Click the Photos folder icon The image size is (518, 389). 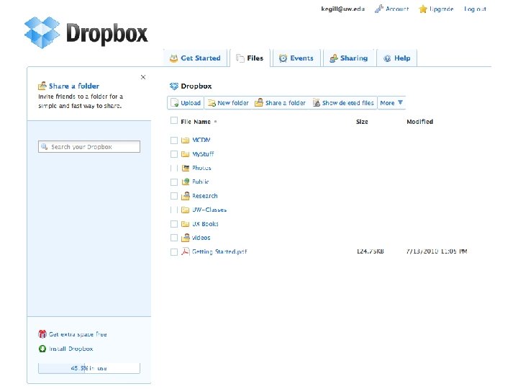tap(186, 168)
